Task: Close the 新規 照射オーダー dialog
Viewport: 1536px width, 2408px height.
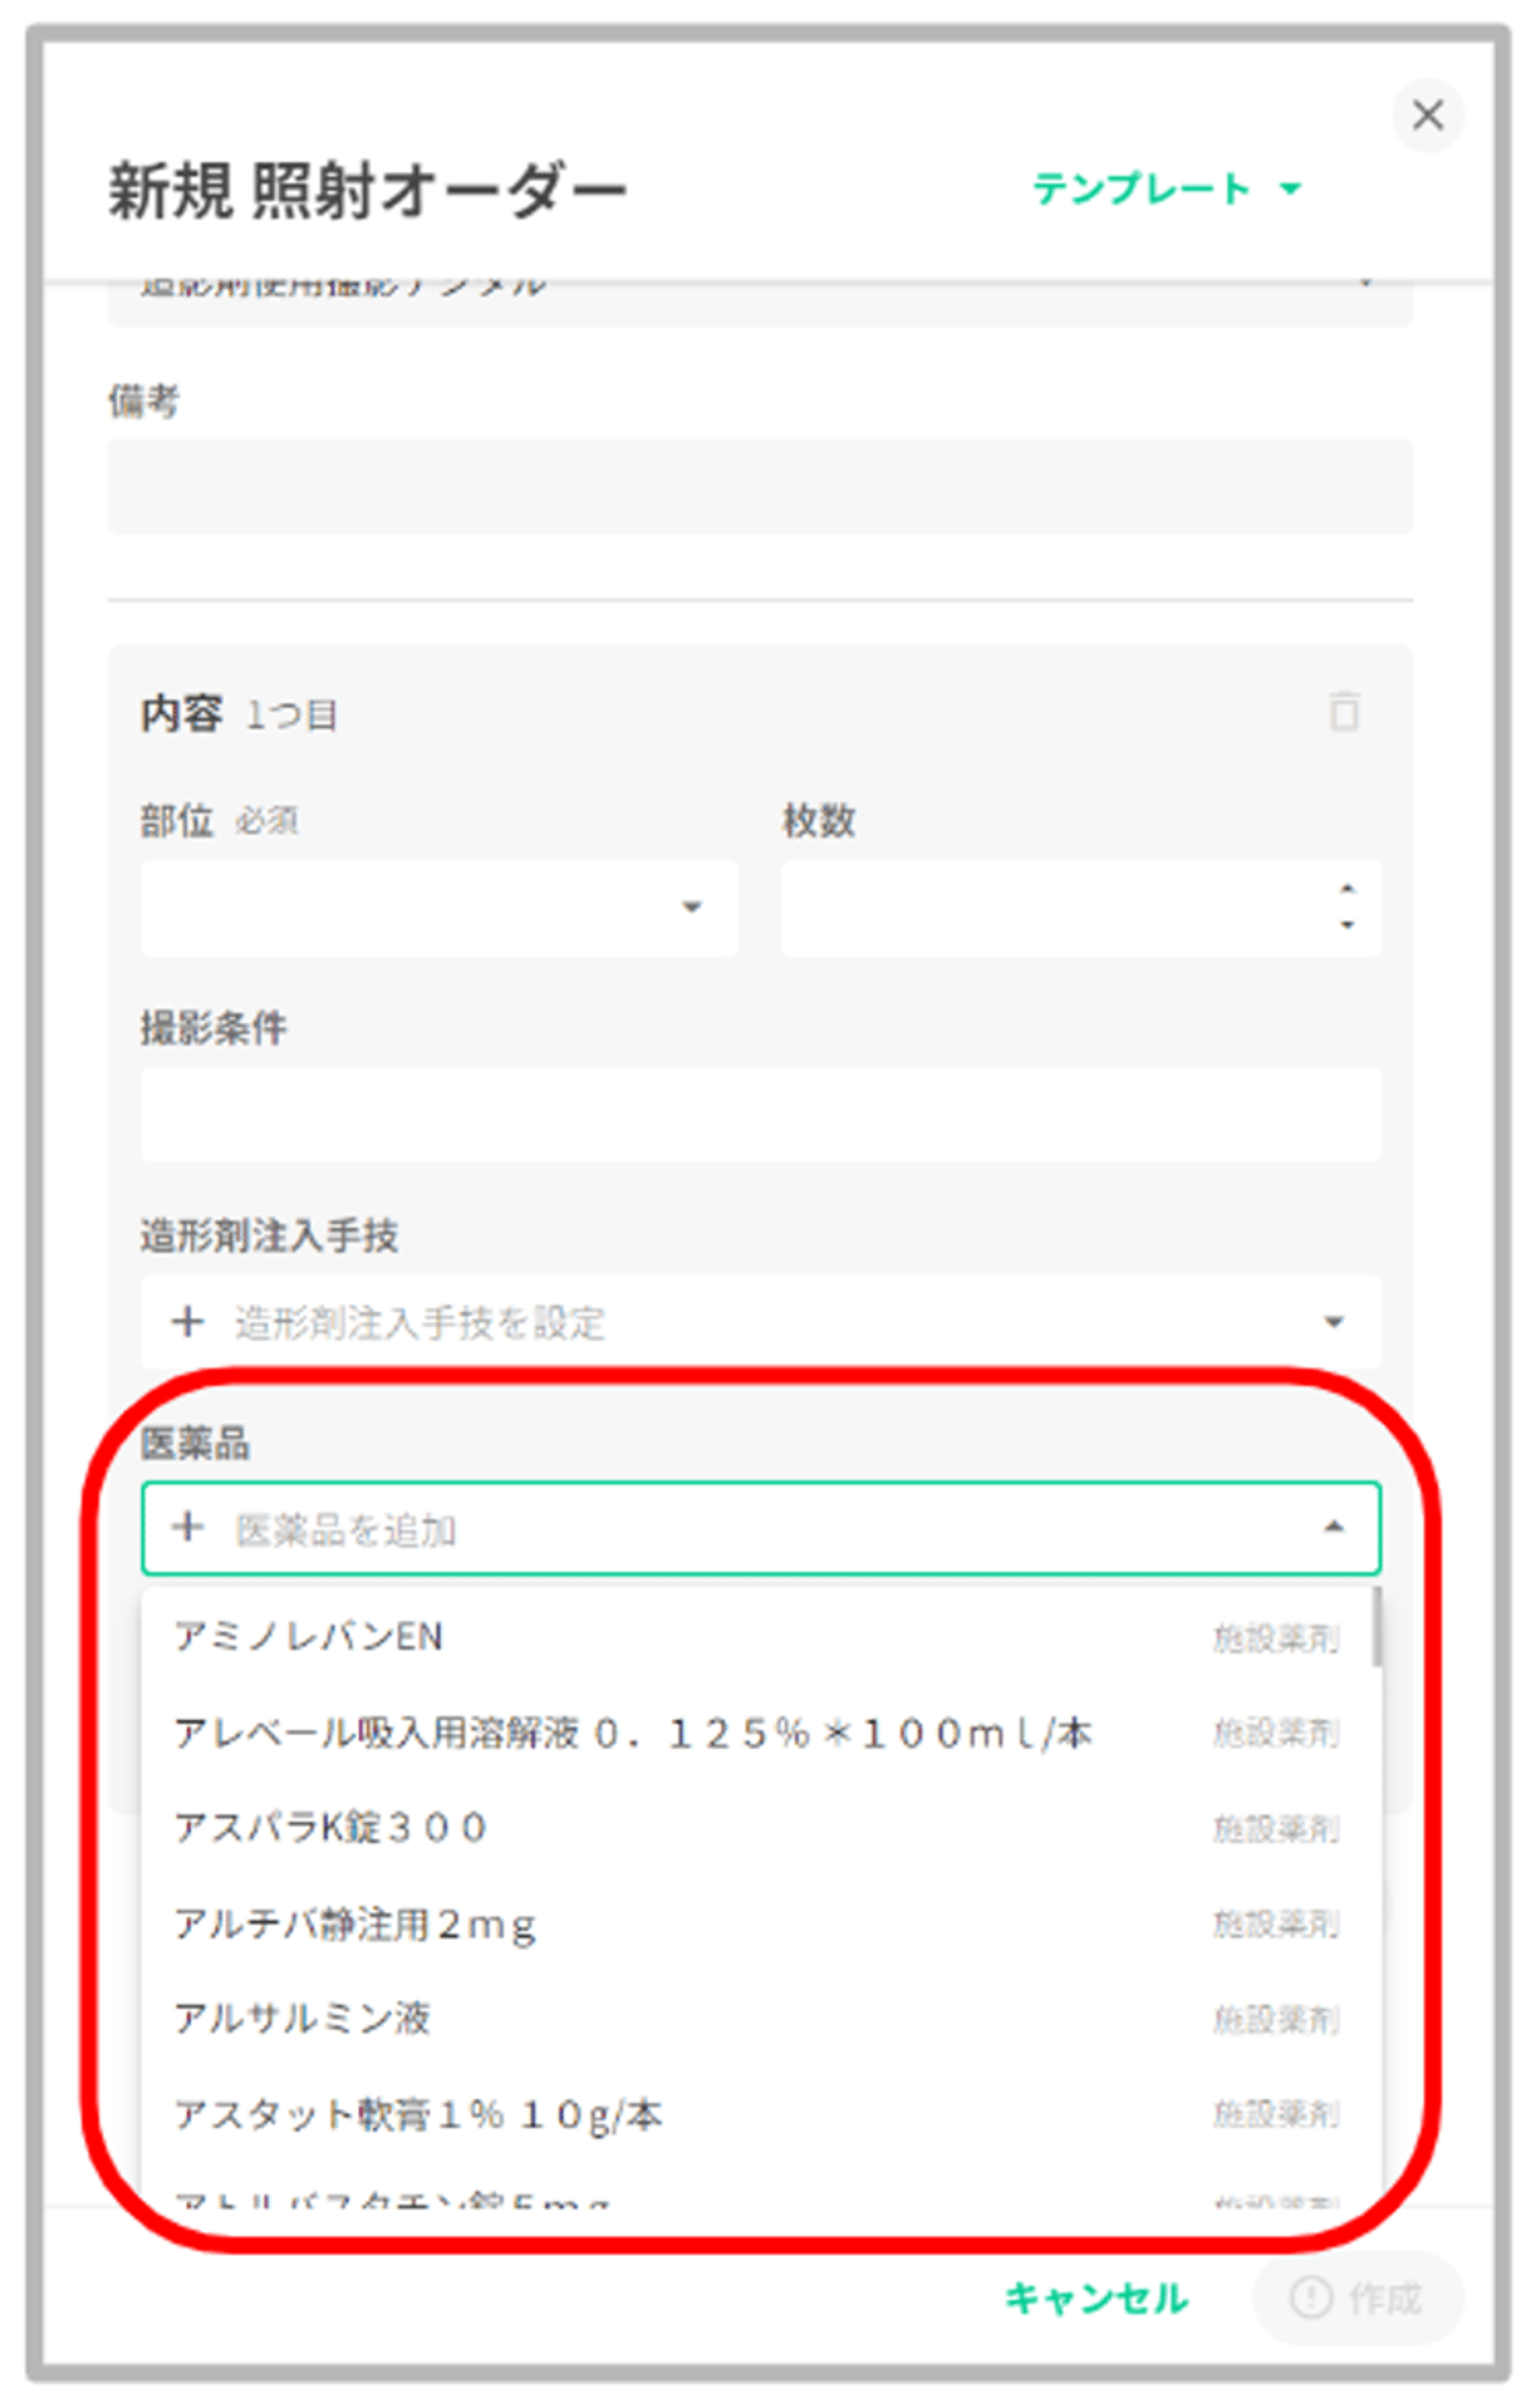Action: tap(1427, 115)
